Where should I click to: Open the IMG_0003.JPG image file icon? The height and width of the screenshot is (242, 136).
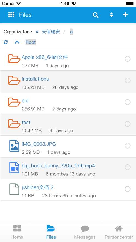point(14,146)
